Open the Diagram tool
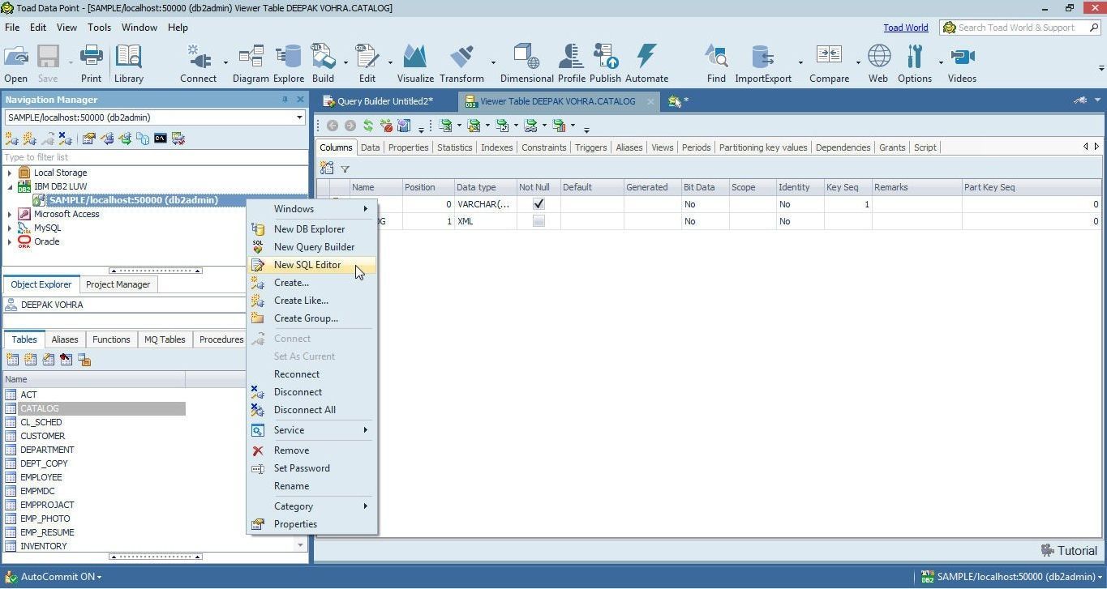This screenshot has height=589, width=1107. [251, 64]
